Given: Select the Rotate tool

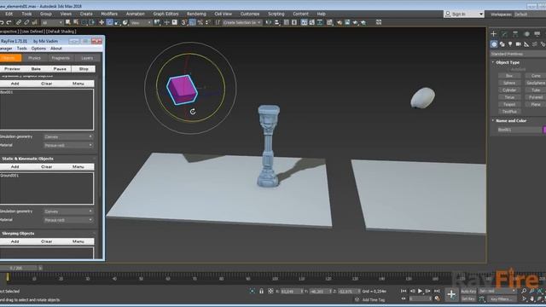Looking at the screenshot, I should click(109, 22).
